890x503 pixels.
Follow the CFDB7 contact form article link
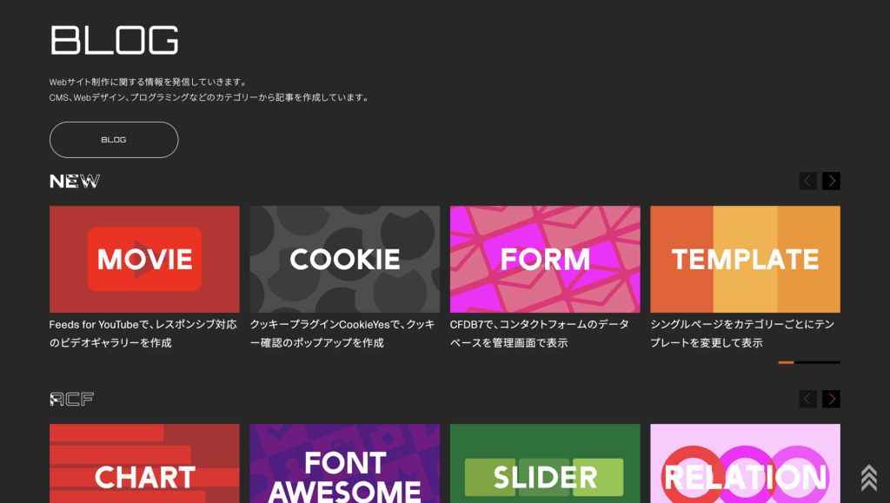coord(540,333)
